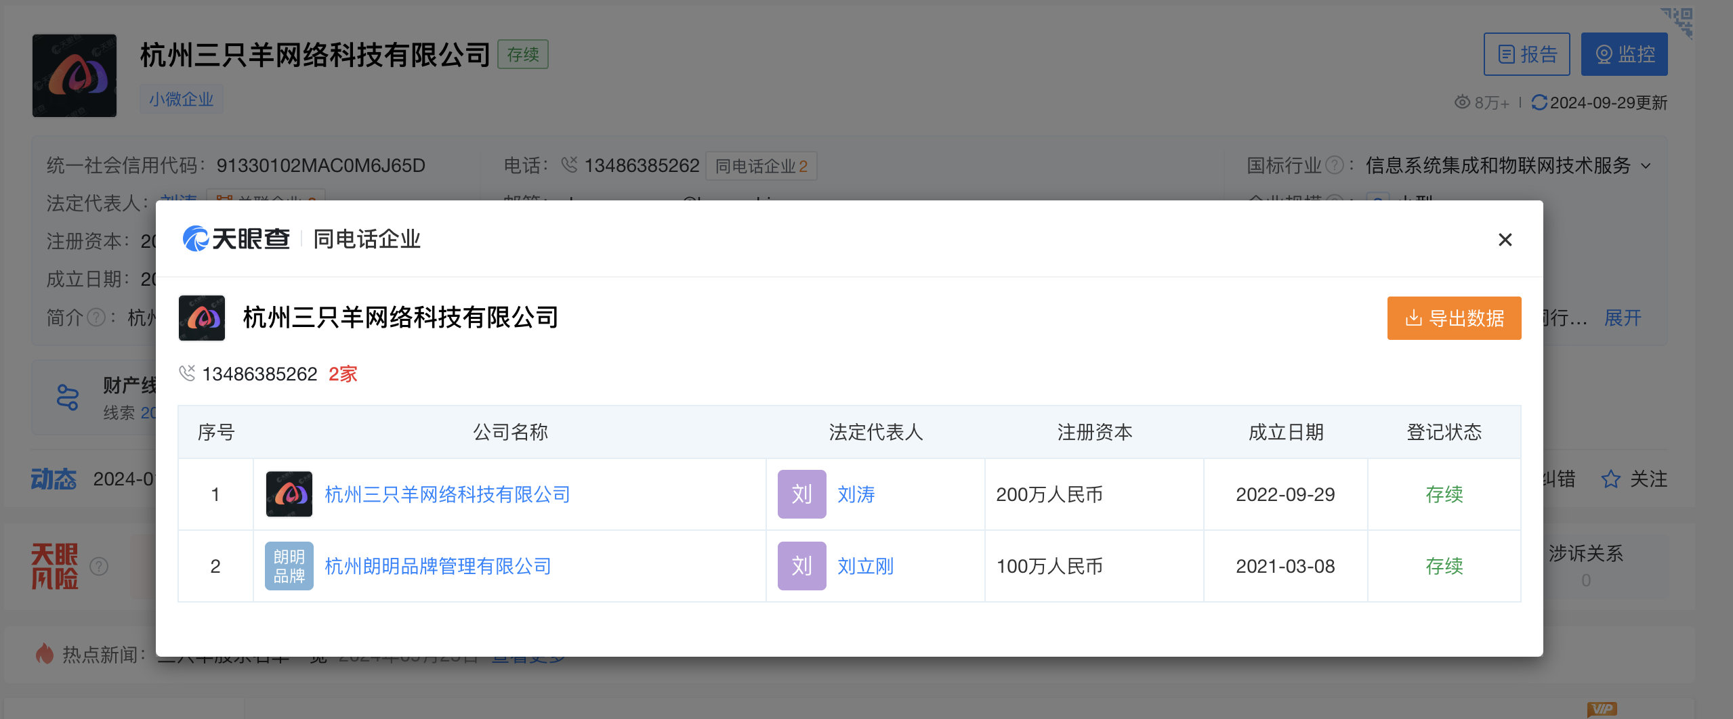Viewport: 1733px width, 719px height.
Task: Expand the 国标行业 dropdown chevron
Action: (x=1646, y=166)
